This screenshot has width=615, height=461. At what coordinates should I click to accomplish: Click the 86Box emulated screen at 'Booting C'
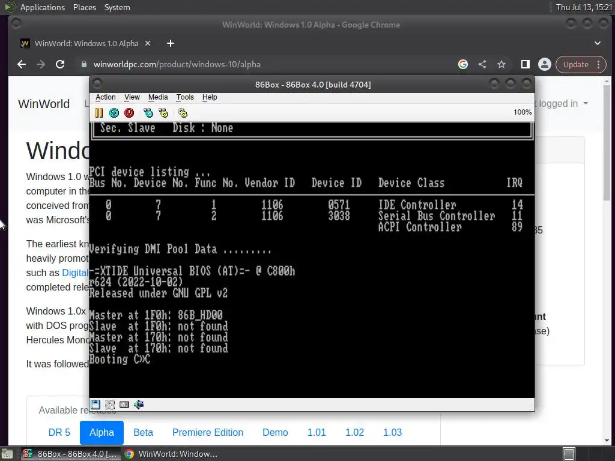(x=120, y=360)
